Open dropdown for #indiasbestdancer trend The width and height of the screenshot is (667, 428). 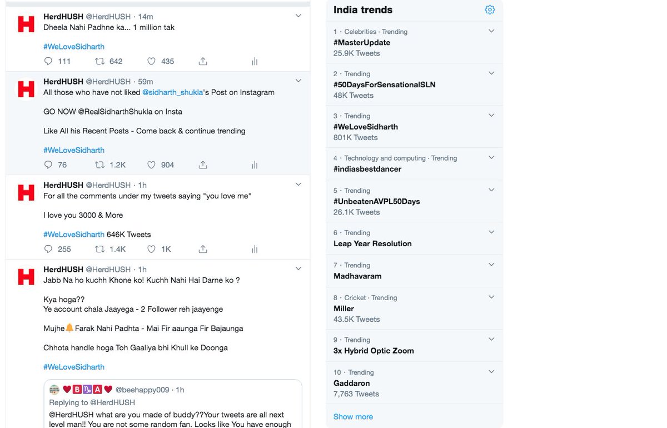pyautogui.click(x=491, y=158)
